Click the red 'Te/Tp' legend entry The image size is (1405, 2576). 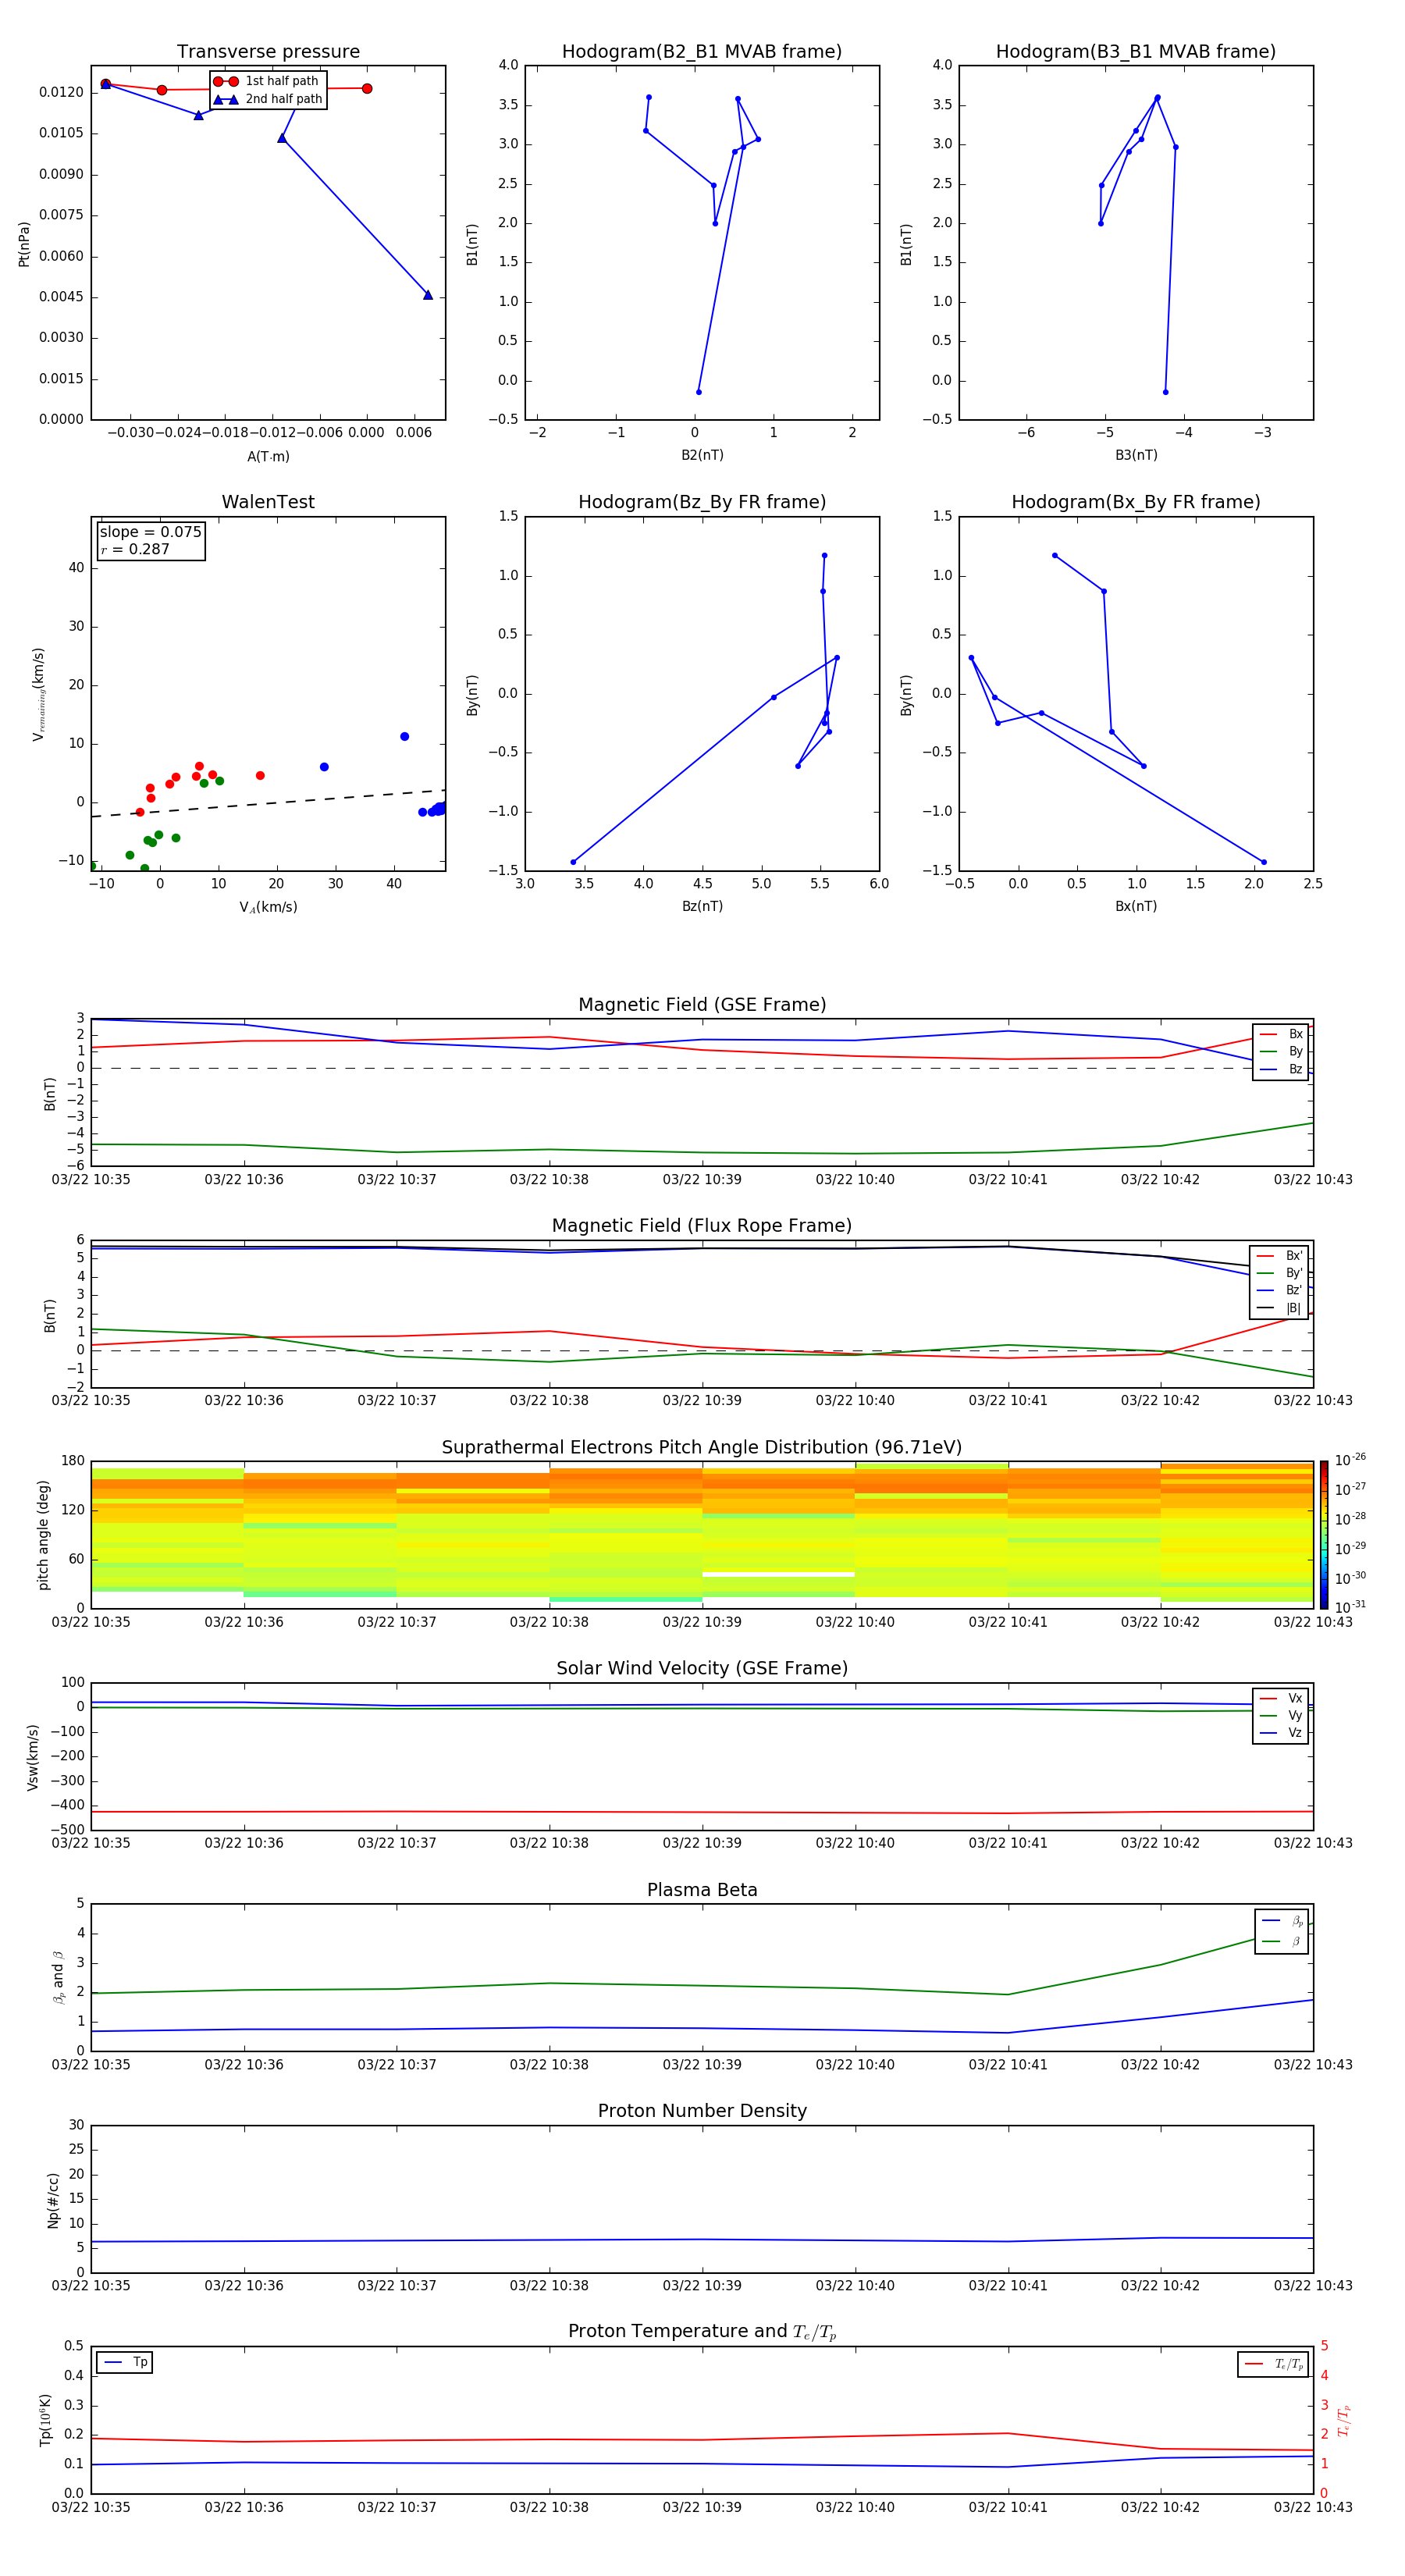pyautogui.click(x=1274, y=2364)
